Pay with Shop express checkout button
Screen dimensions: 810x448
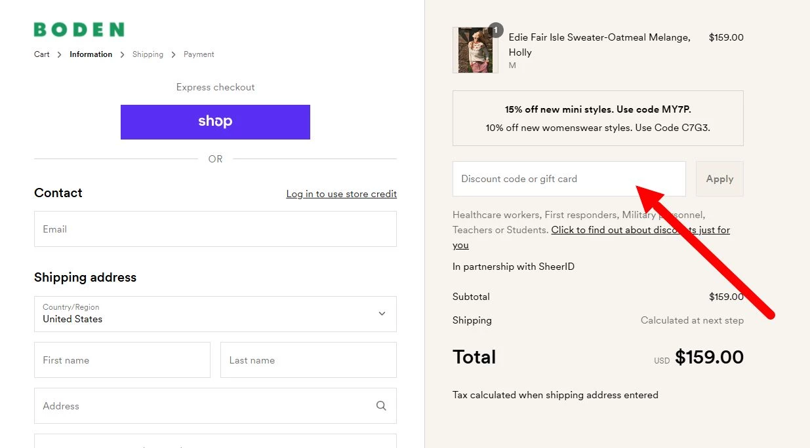point(215,122)
